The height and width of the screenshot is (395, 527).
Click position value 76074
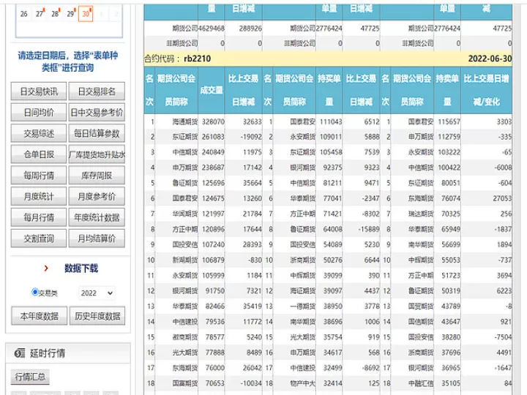(x=451, y=198)
